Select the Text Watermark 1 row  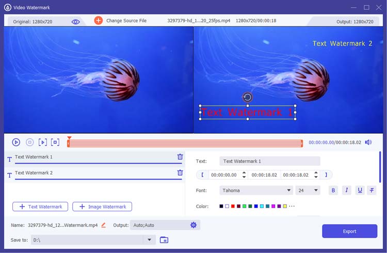pos(95,159)
